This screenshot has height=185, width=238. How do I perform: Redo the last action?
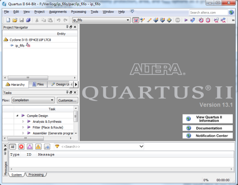coord(65,20)
